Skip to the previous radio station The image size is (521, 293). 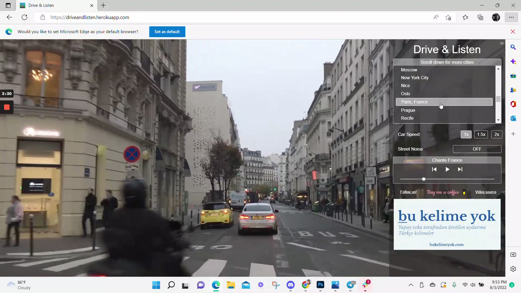tap(434, 169)
